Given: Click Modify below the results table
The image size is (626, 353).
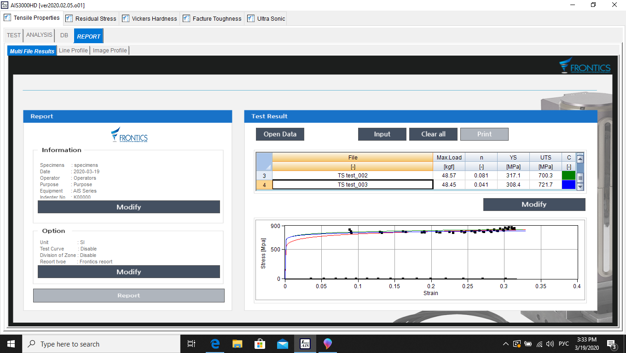Looking at the screenshot, I should (534, 205).
